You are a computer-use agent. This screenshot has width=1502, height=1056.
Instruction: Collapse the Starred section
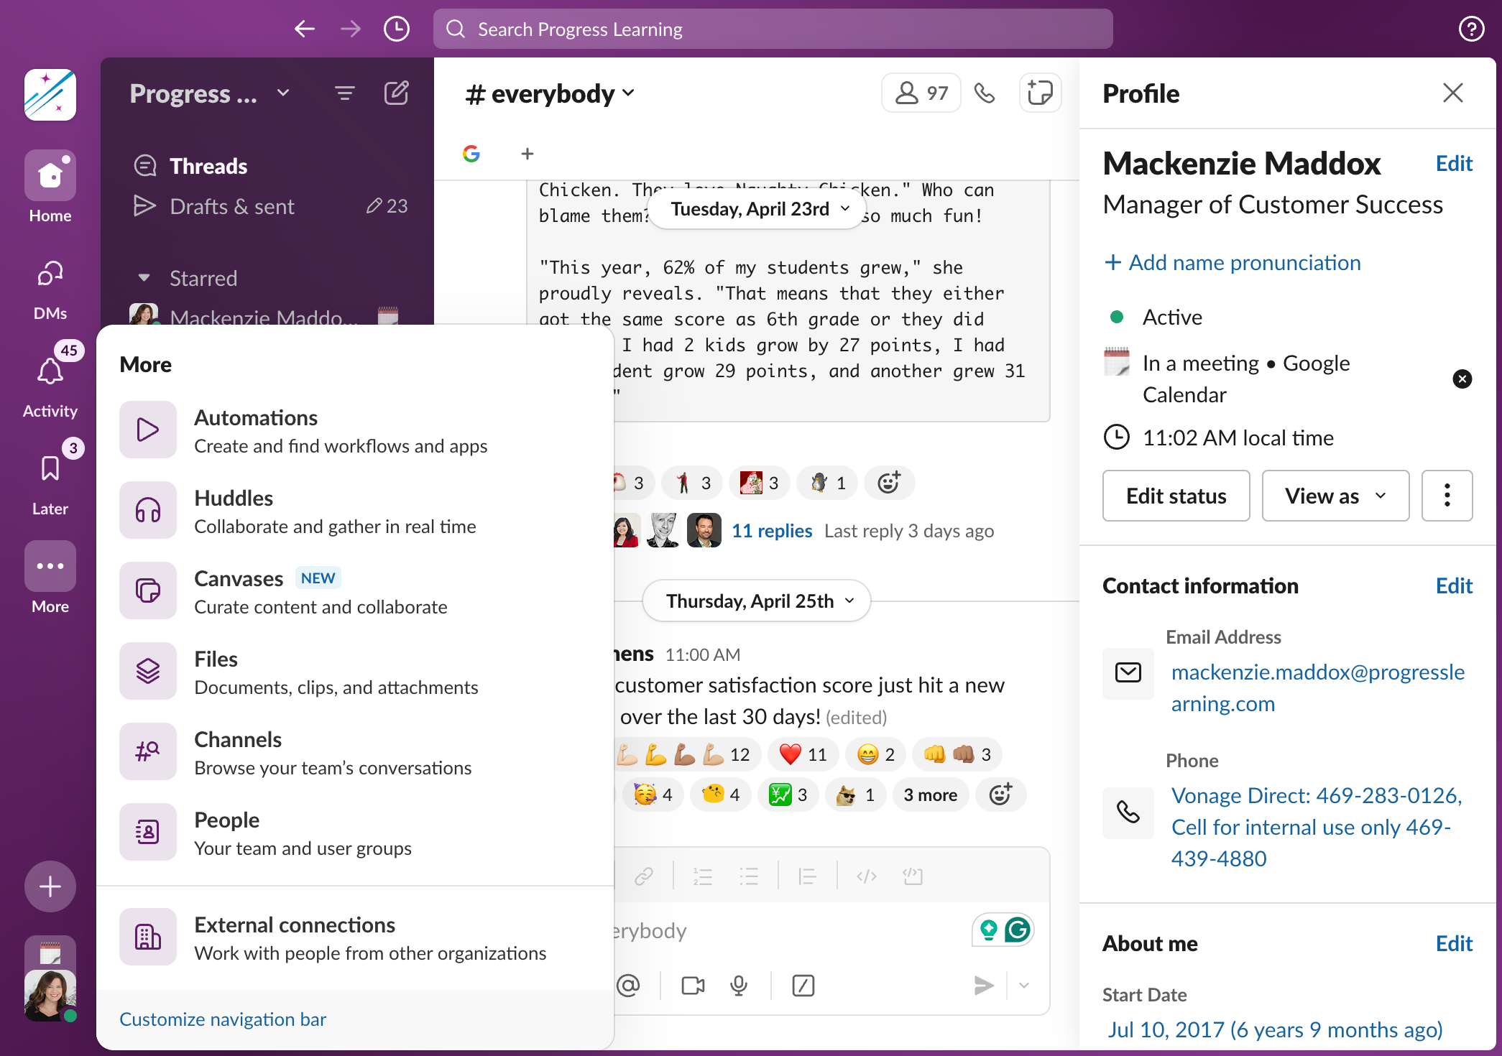click(144, 278)
